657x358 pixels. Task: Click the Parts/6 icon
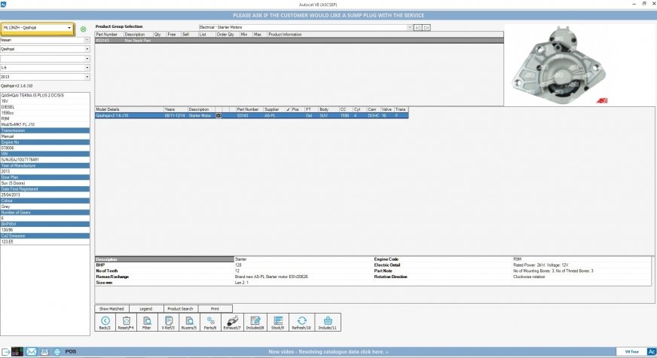pyautogui.click(x=210, y=322)
